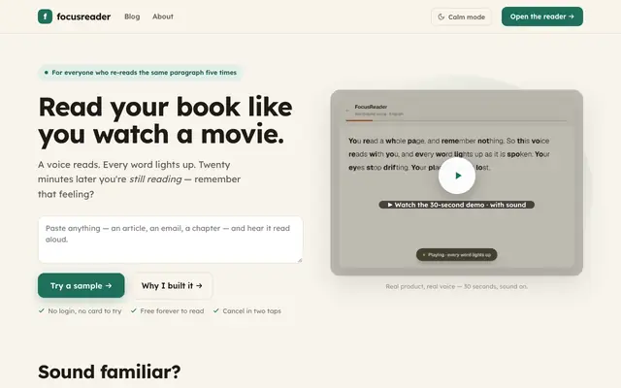Screen dimensions: 621x388
Task: Click Watch the 30-second demo label
Action: pyautogui.click(x=457, y=205)
